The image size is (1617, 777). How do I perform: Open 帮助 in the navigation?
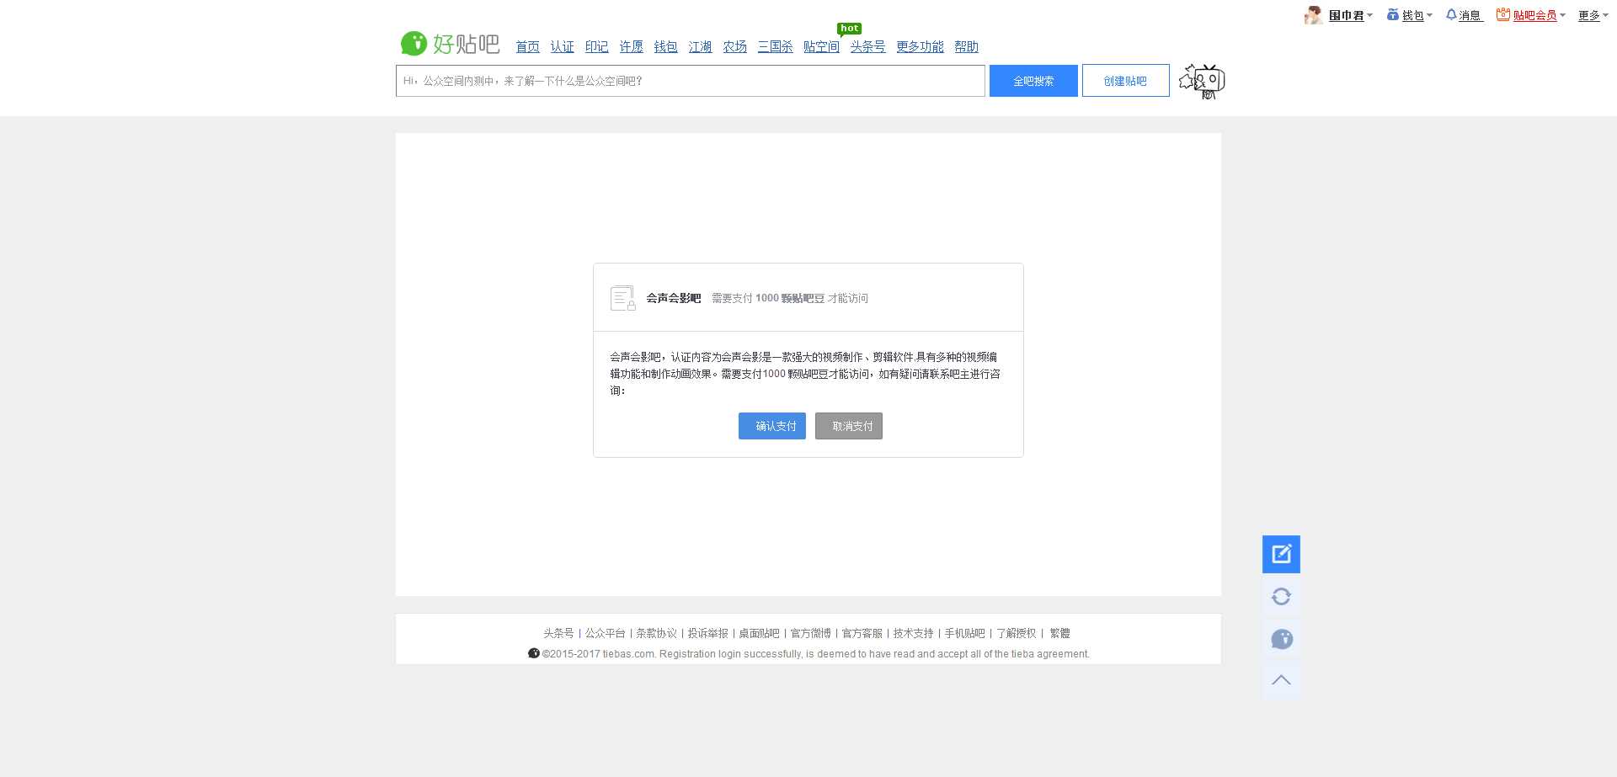pos(967,46)
